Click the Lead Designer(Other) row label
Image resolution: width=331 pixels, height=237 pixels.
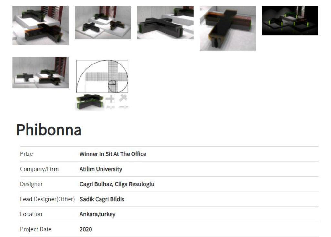tap(48, 199)
